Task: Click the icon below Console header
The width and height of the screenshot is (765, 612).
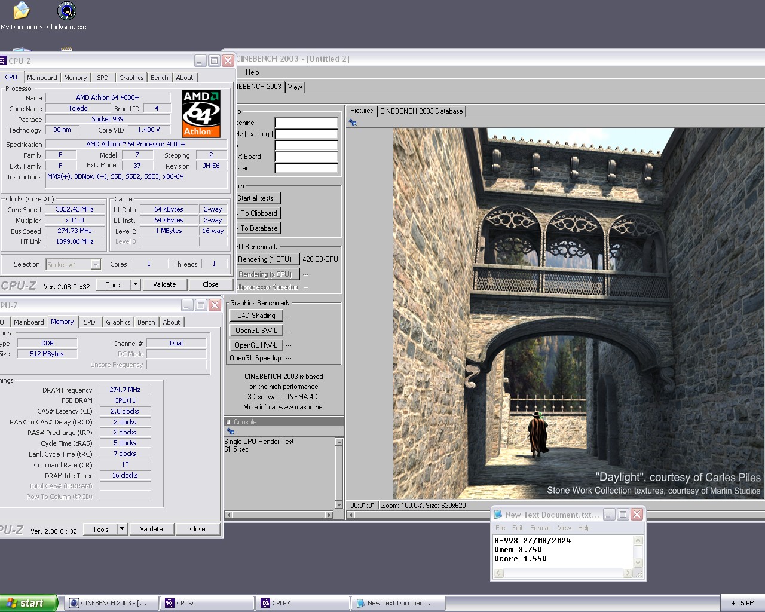Action: (231, 432)
